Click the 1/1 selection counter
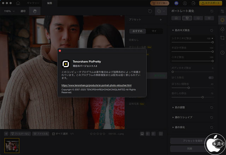The height and width of the screenshot is (155, 226). tap(72, 134)
